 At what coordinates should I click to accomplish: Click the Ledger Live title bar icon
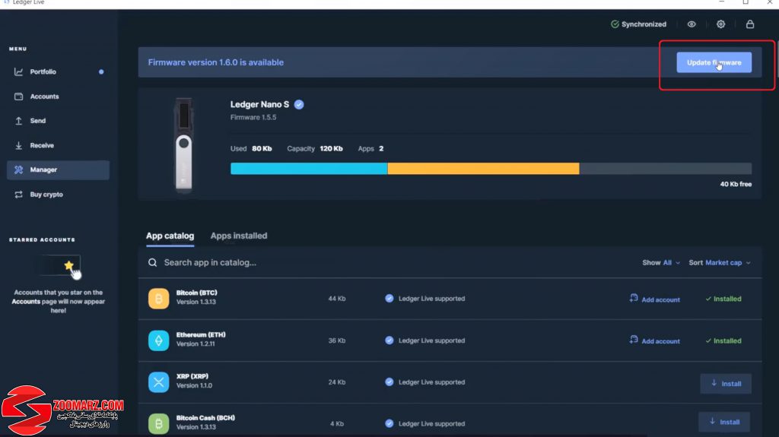click(6, 2)
